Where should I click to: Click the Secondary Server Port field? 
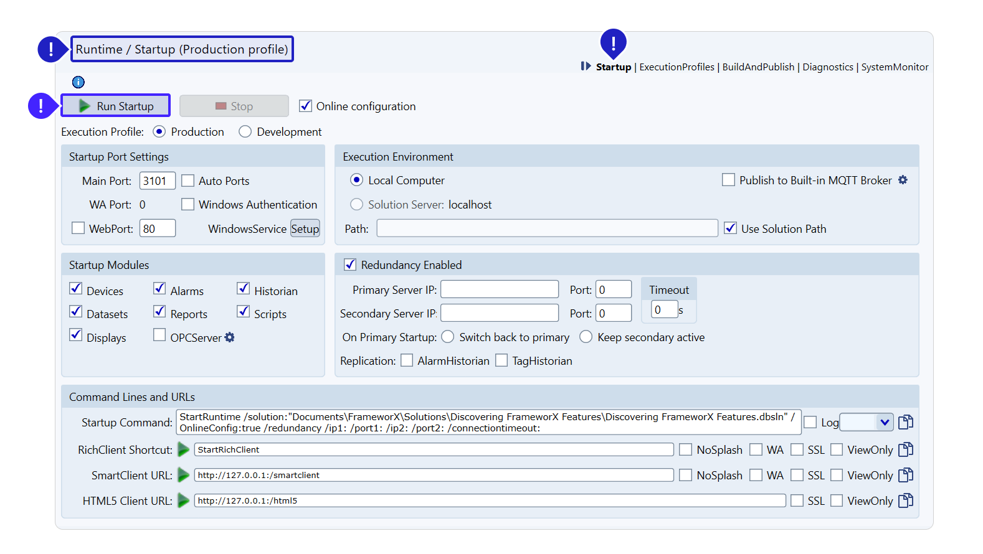pyautogui.click(x=614, y=312)
